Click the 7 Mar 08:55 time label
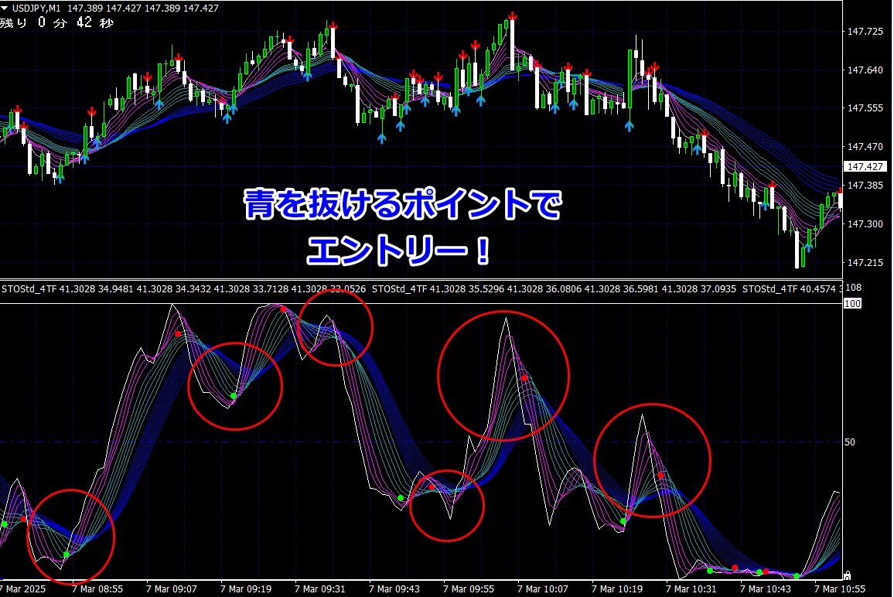 pos(97,588)
